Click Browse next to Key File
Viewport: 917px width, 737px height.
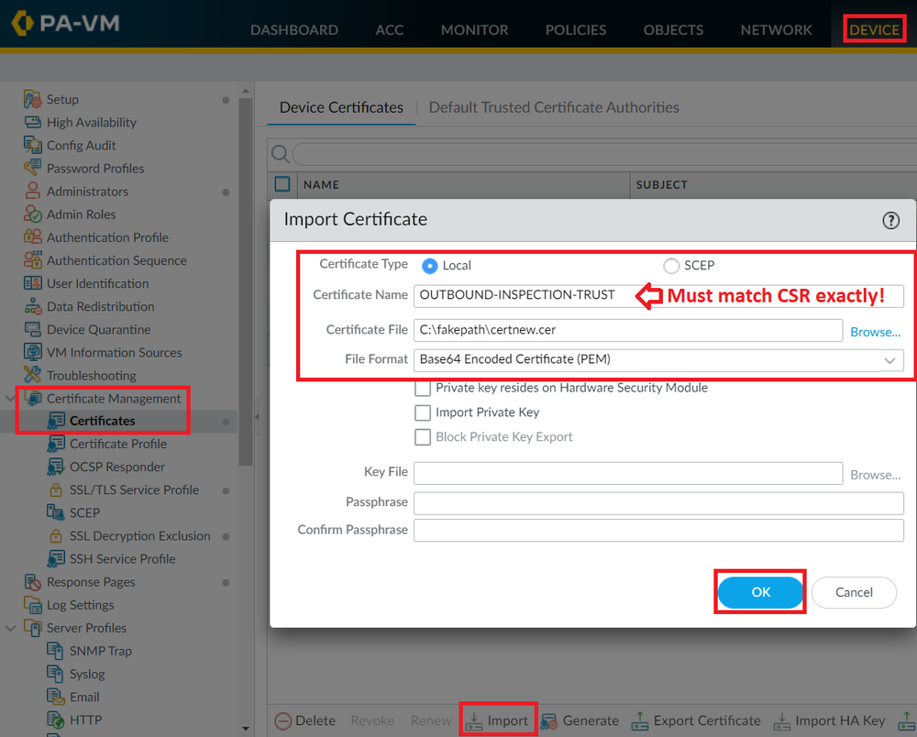(875, 474)
